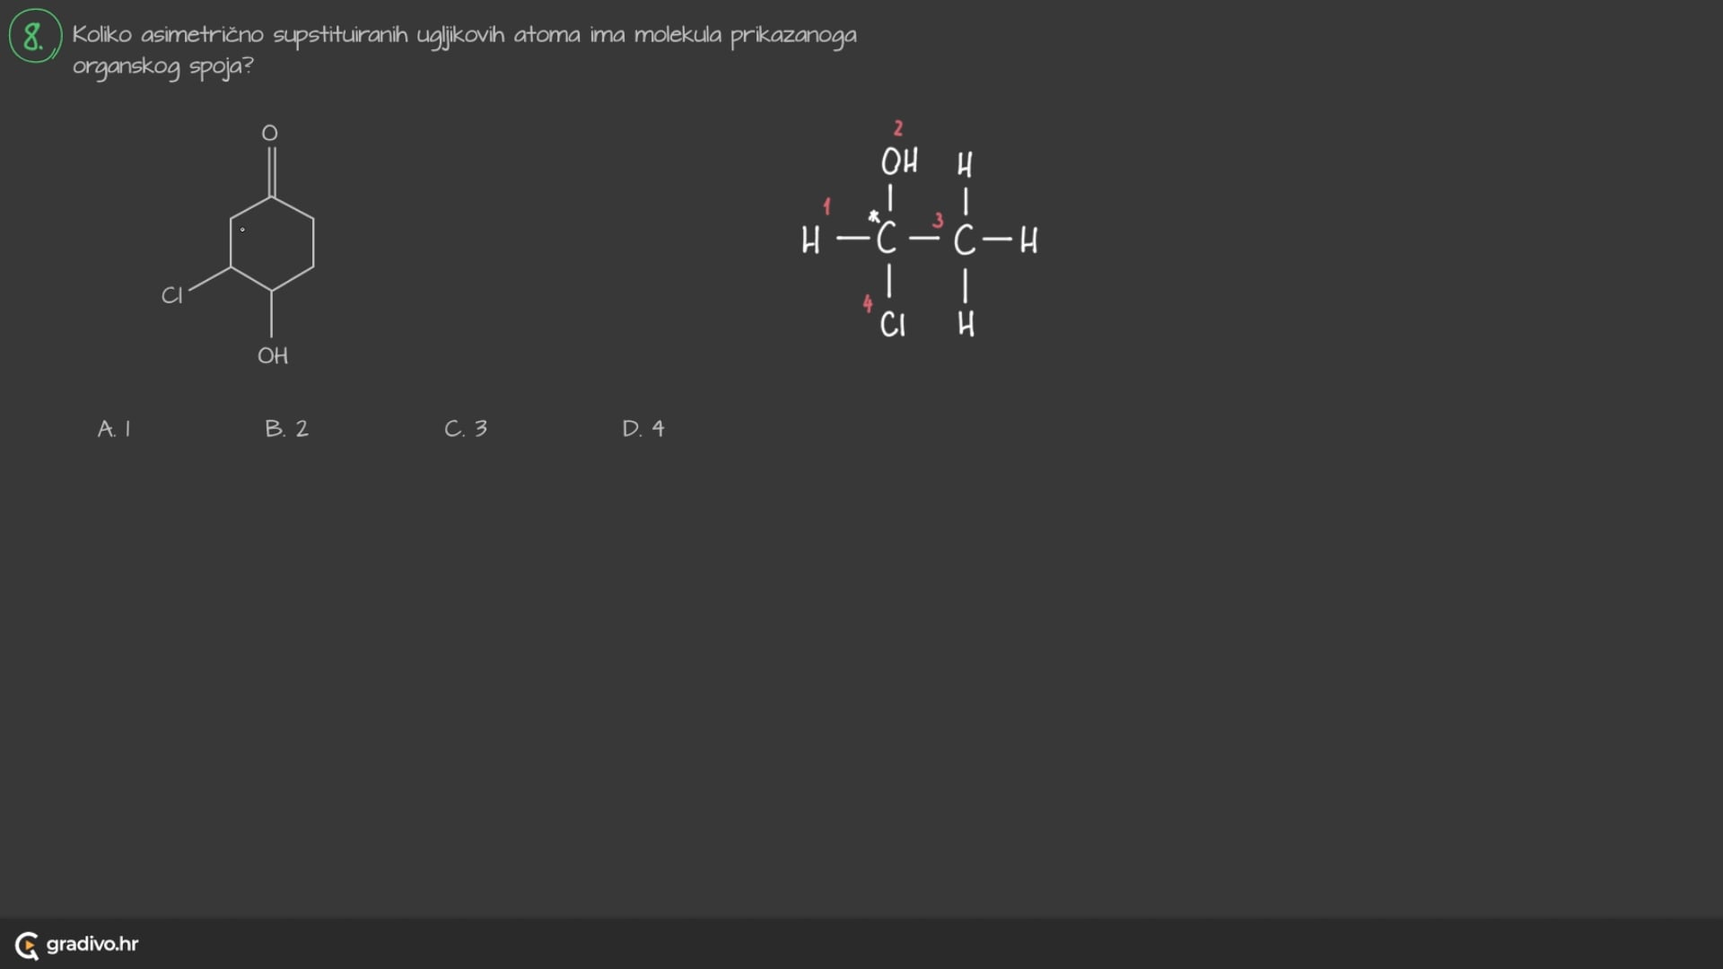Click the circled question number 8

(x=34, y=37)
